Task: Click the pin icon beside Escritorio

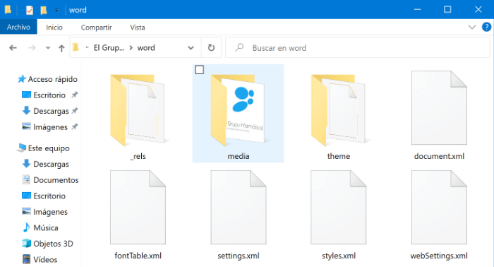Action: (74, 95)
